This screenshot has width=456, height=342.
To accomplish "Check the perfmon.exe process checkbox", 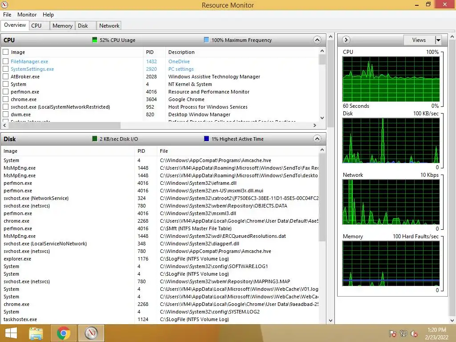I will coord(5,92).
